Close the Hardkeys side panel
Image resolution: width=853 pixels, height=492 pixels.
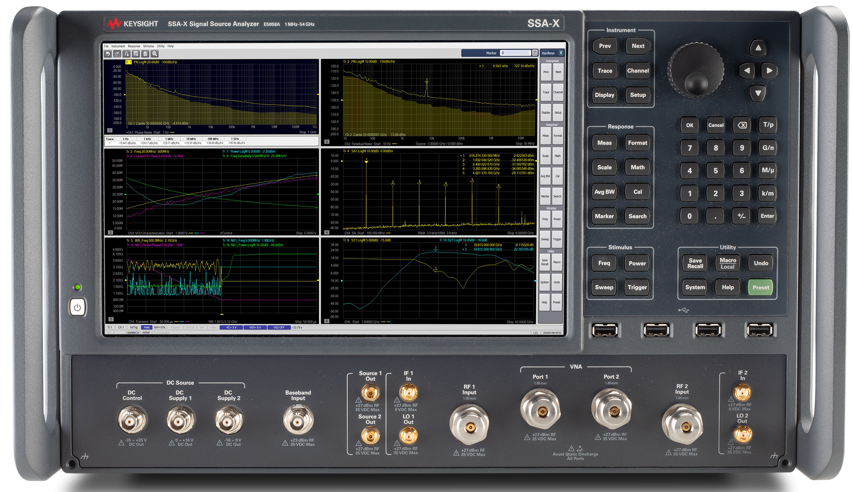(x=561, y=53)
